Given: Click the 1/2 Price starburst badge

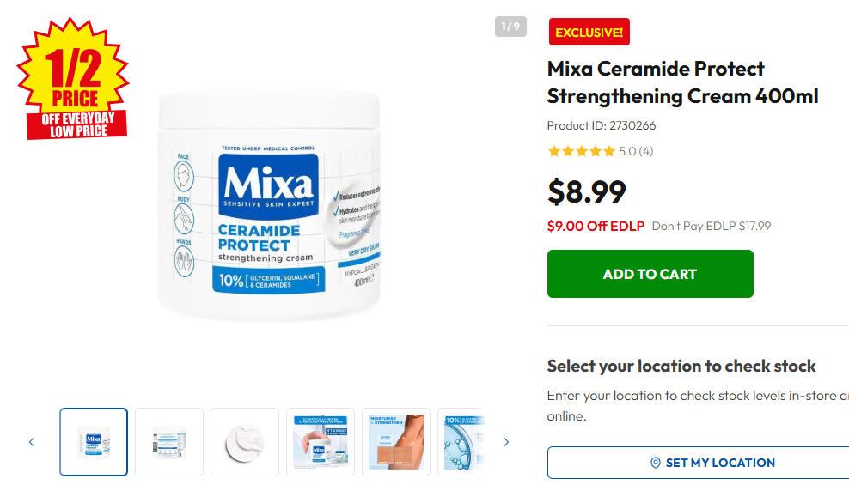Looking at the screenshot, I should pos(73,82).
